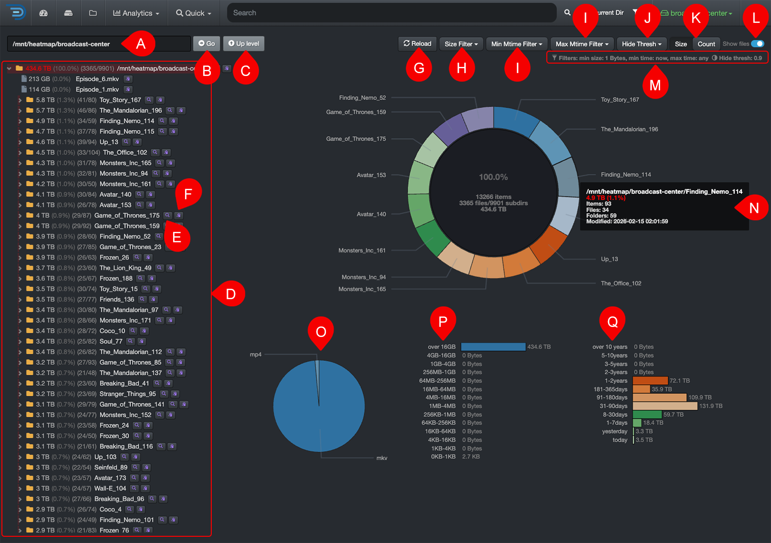The height and width of the screenshot is (543, 771).
Task: Click the path input field
Action: coord(99,43)
